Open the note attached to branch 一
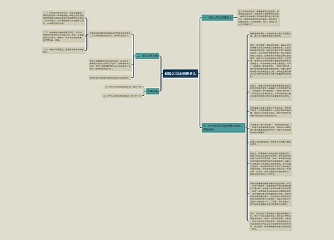This screenshot has height=240, width=334. click(x=259, y=18)
